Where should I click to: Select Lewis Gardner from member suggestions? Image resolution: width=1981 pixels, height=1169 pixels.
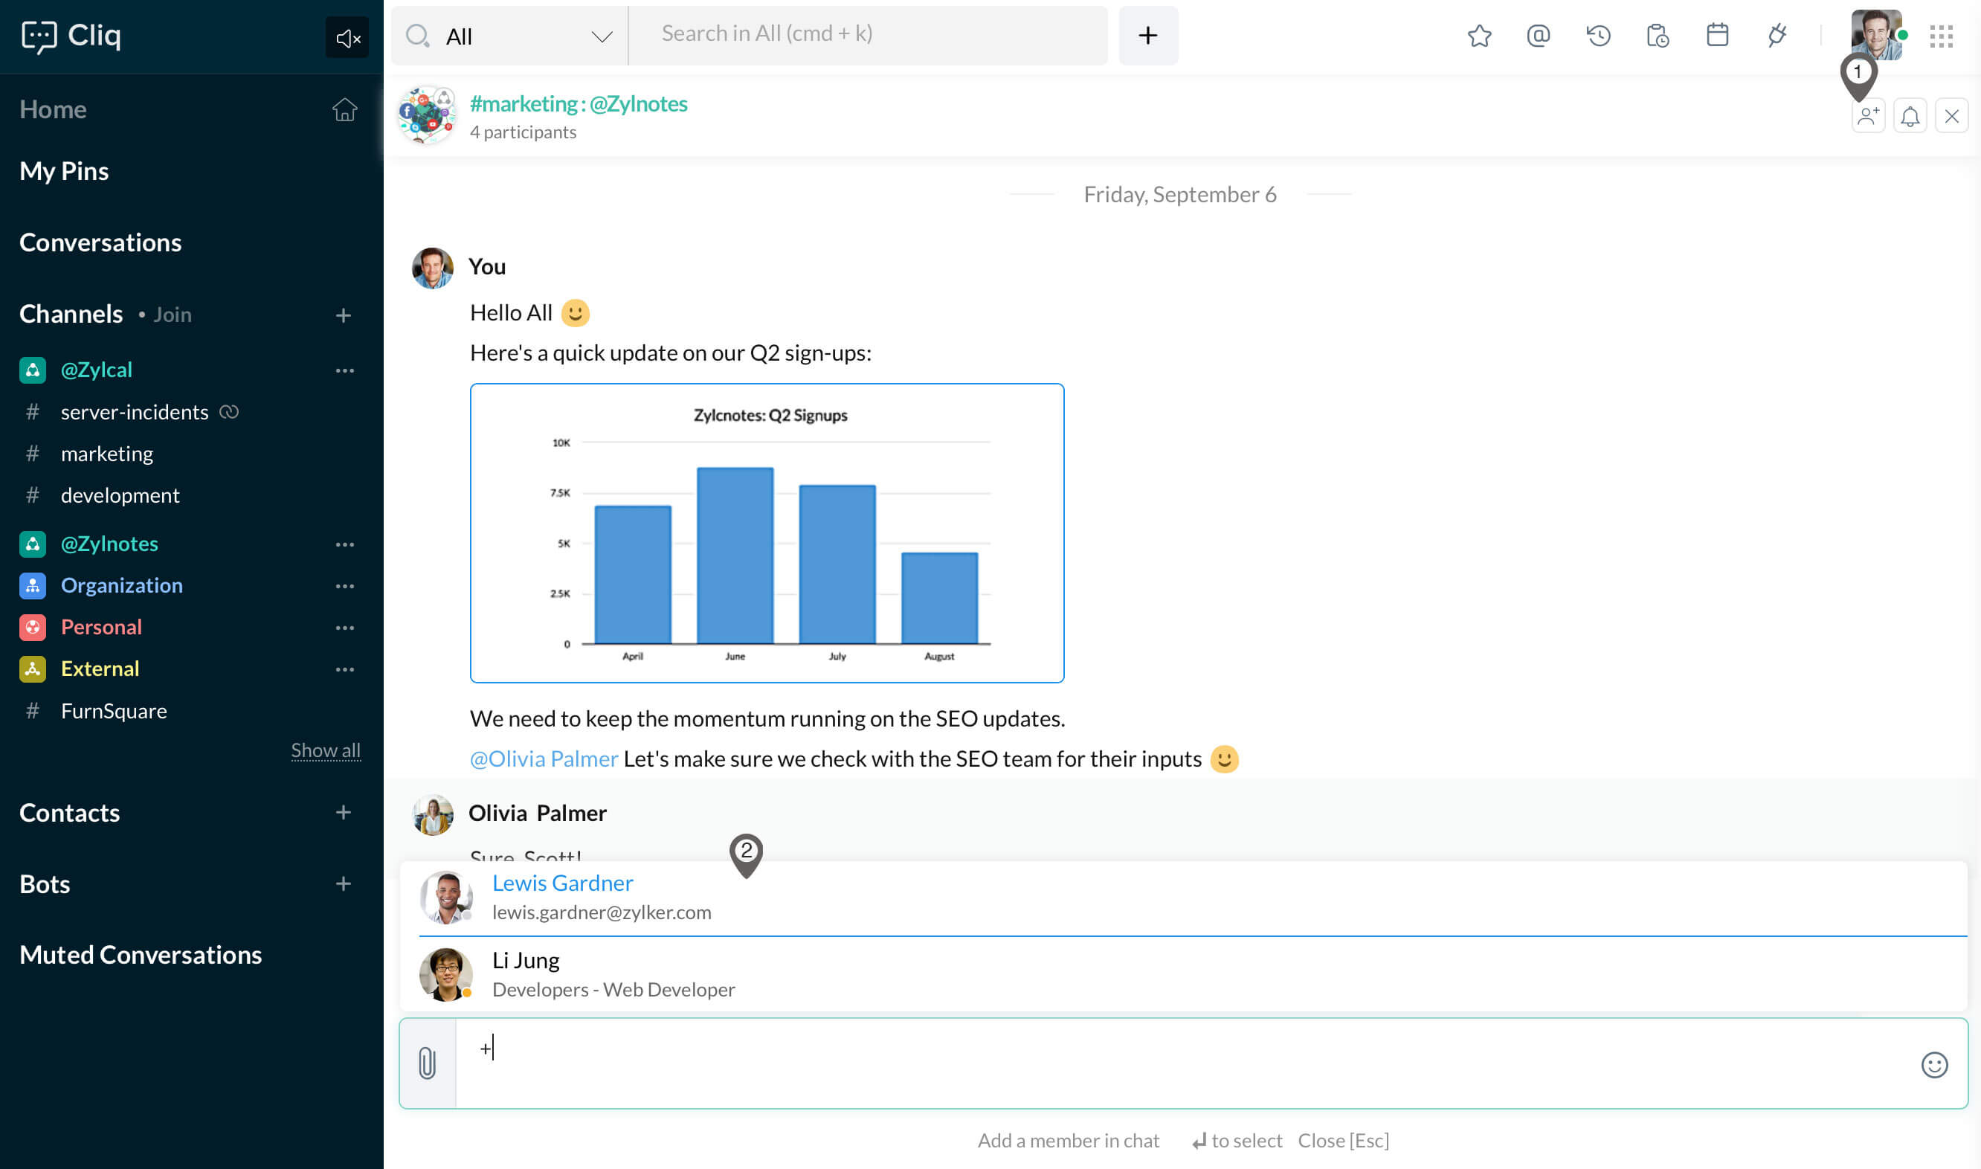1183,898
